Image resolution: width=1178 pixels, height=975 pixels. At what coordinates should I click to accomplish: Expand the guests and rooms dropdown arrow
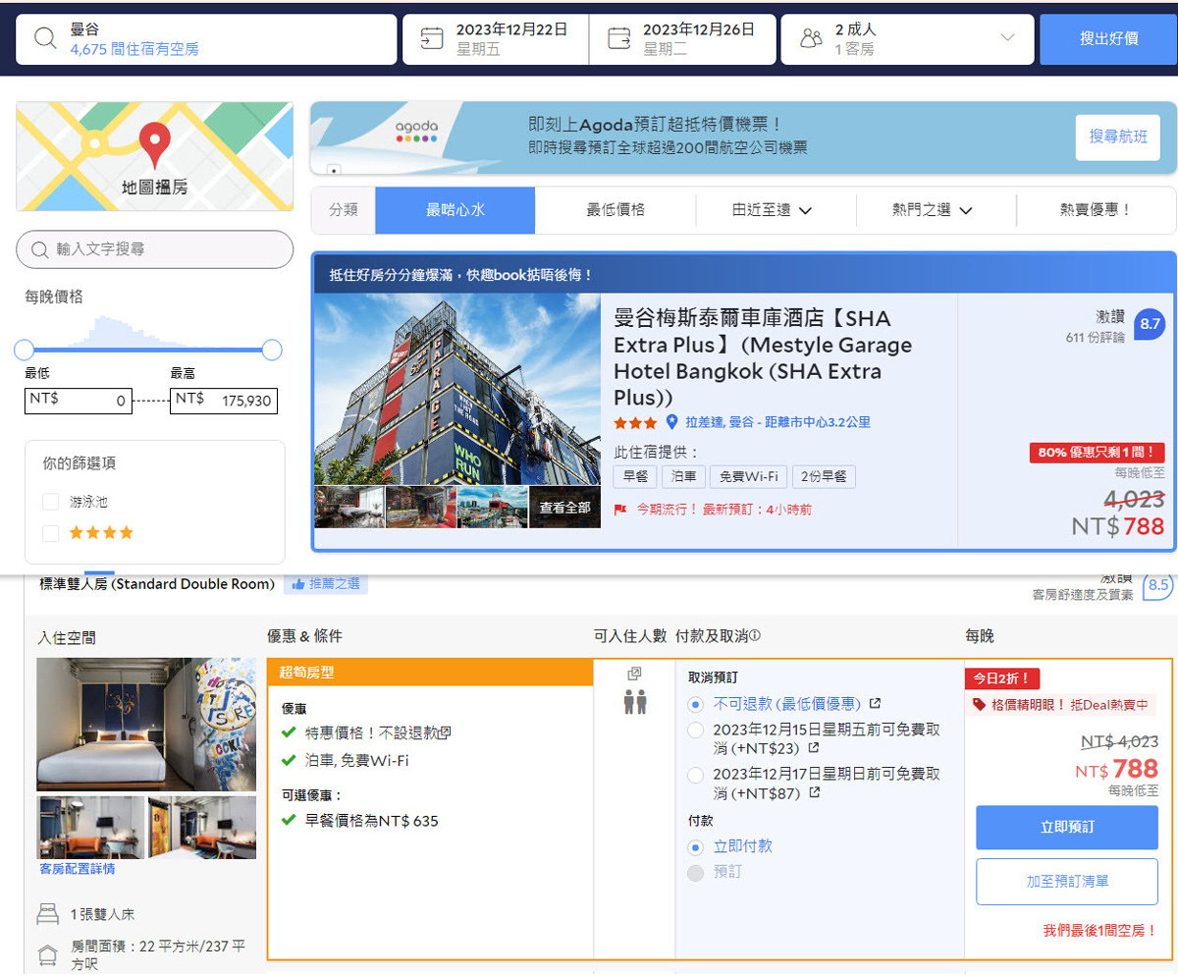coord(1006,38)
